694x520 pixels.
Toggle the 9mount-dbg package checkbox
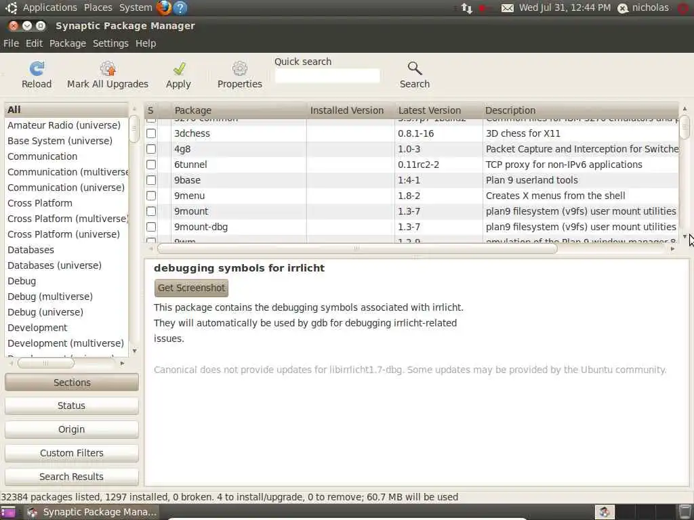[x=151, y=227]
